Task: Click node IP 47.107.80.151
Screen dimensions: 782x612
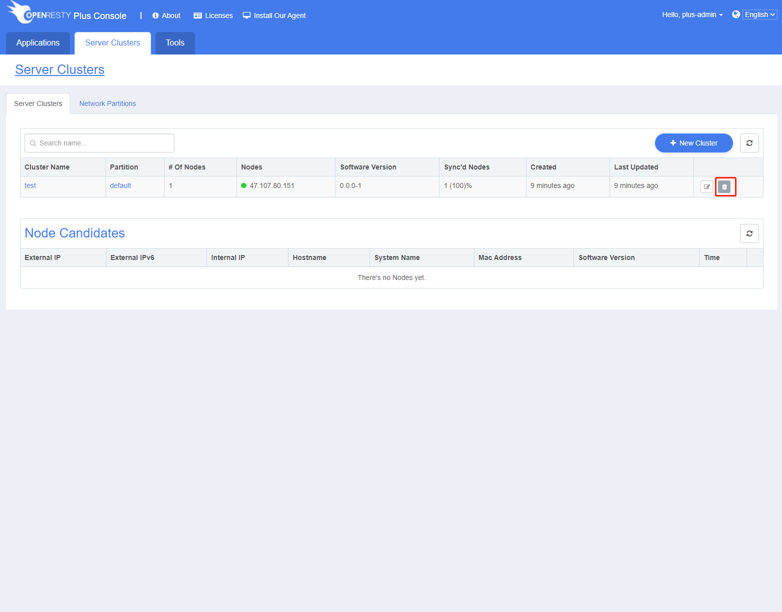Action: click(272, 185)
